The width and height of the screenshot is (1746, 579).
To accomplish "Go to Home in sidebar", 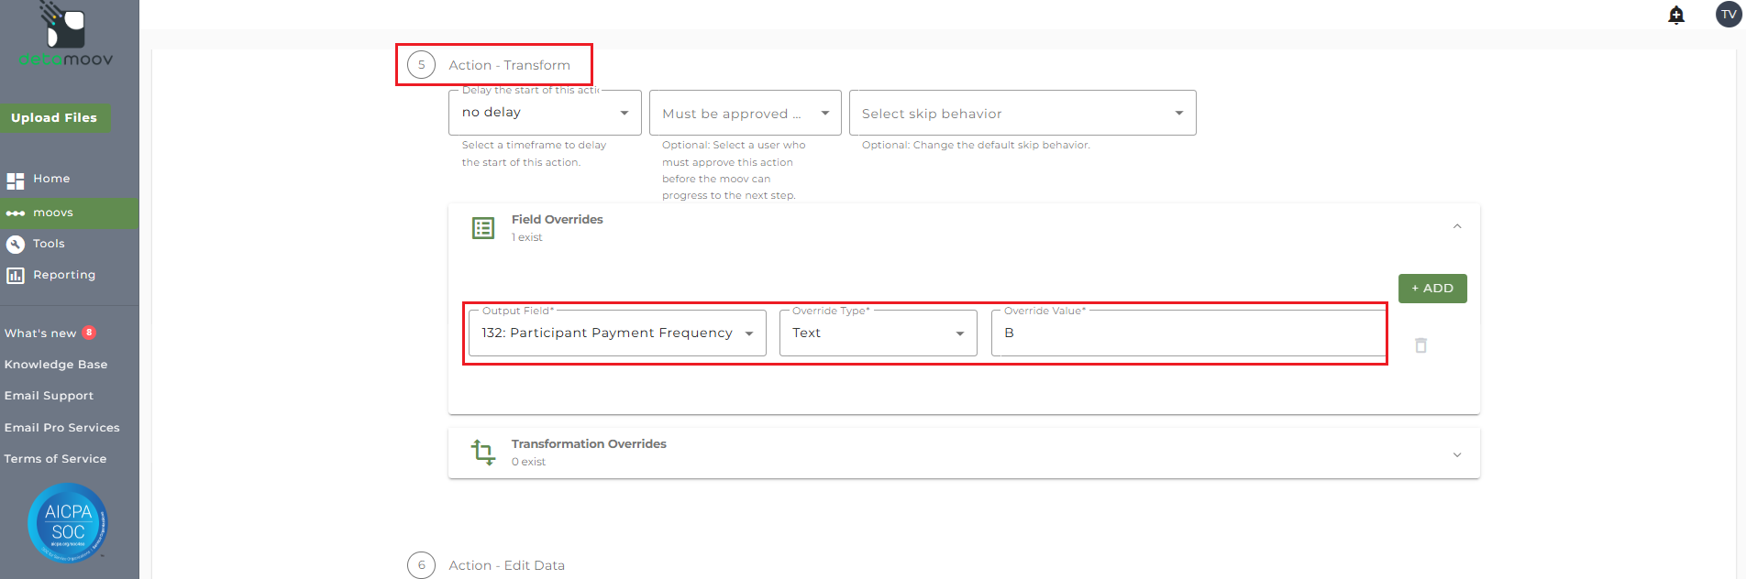I will pos(51,179).
